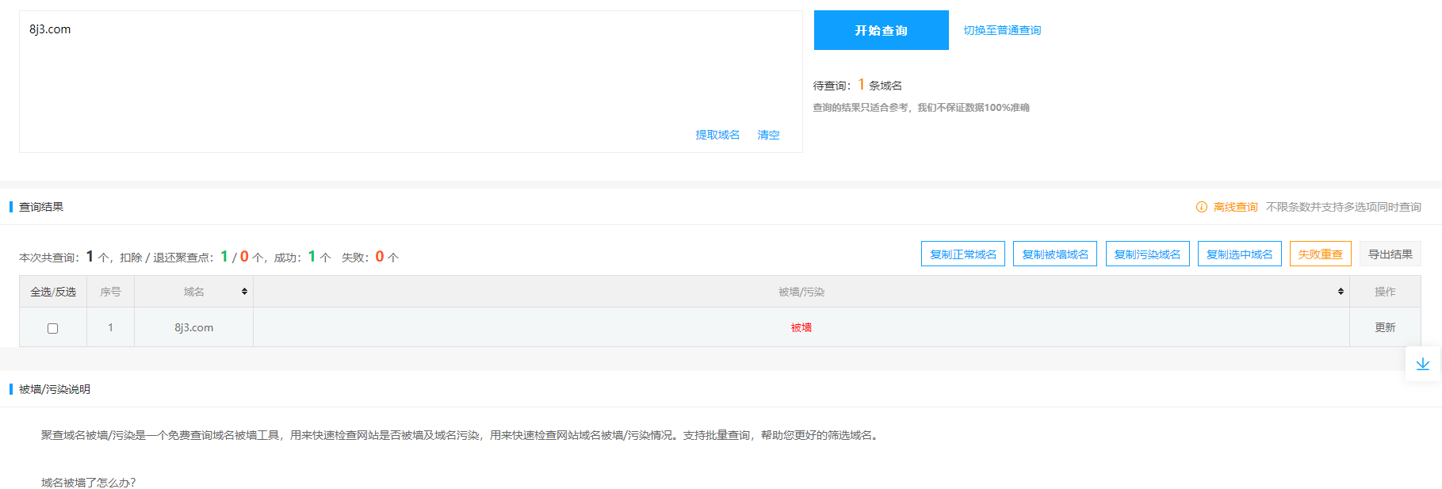1442x489 pixels.
Task: Click the 待查询 count text
Action: click(857, 85)
